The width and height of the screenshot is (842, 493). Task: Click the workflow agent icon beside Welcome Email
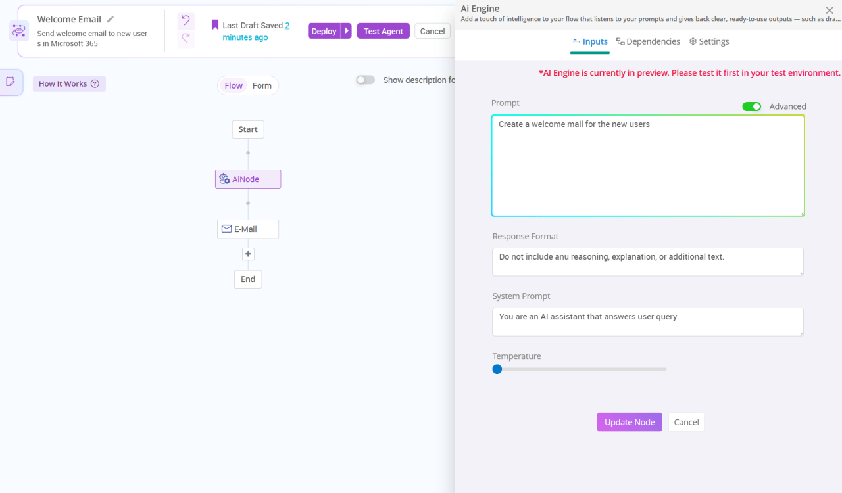[x=19, y=30]
